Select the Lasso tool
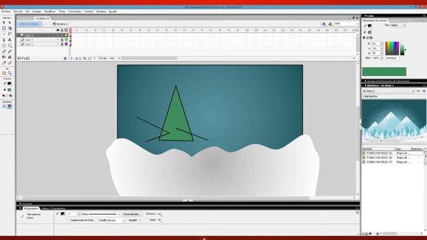Image resolution: width=427 pixels, height=240 pixels. (x=10, y=34)
